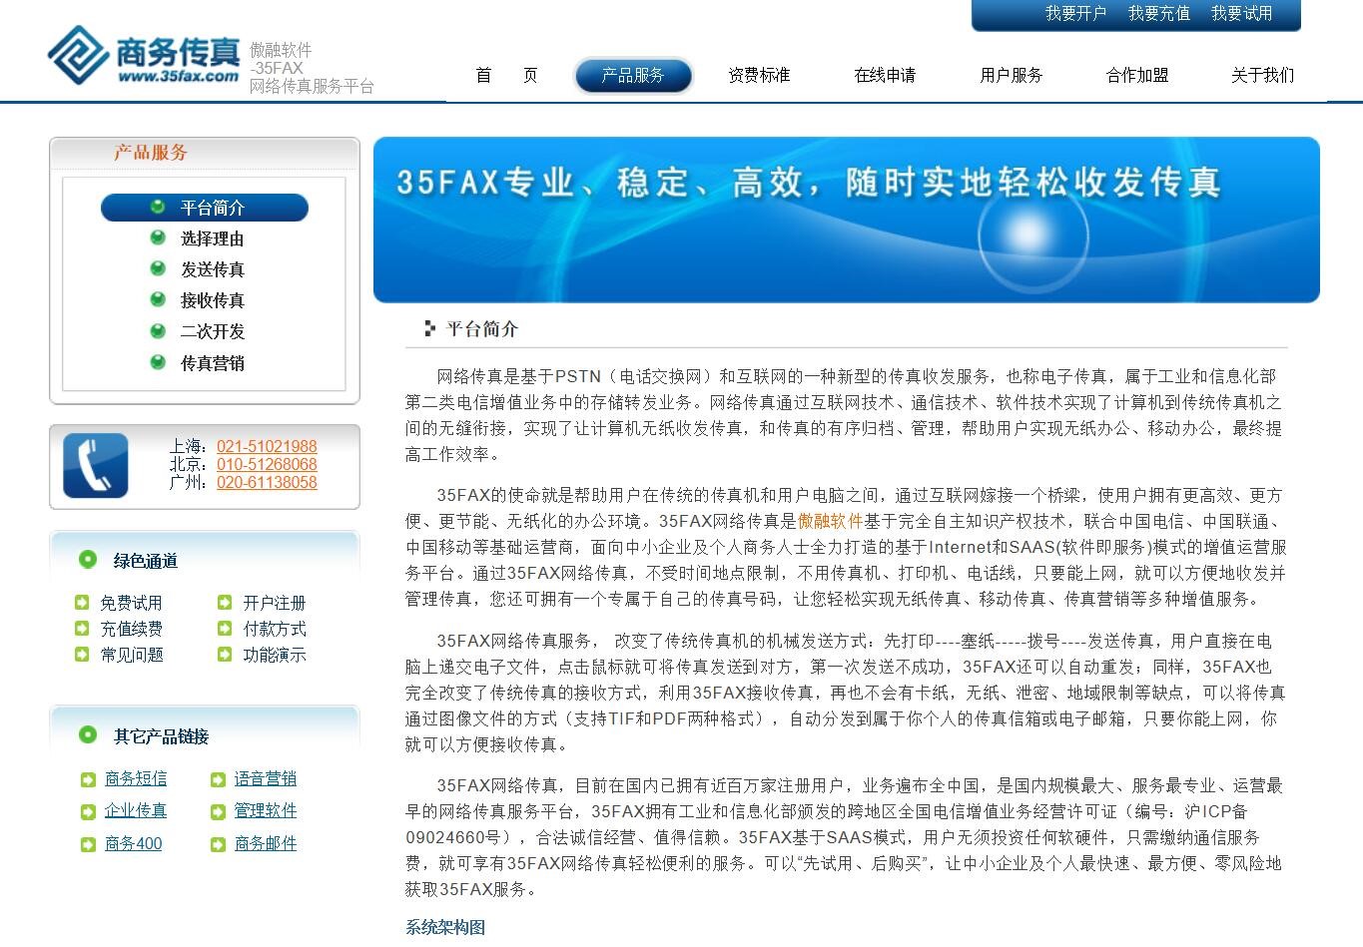This screenshot has width=1363, height=947.
Task: Click the green square icon beside 免费试用
Action: click(82, 602)
